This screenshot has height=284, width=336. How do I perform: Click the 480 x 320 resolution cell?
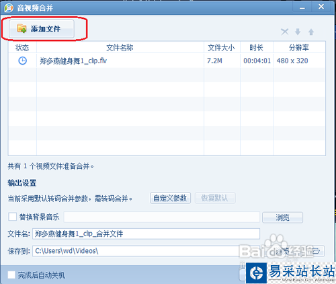(292, 61)
